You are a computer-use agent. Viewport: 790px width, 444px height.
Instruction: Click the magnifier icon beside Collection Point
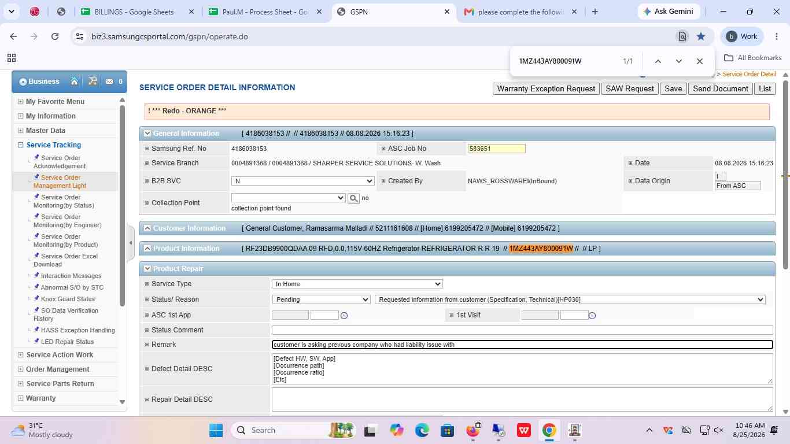click(x=353, y=198)
